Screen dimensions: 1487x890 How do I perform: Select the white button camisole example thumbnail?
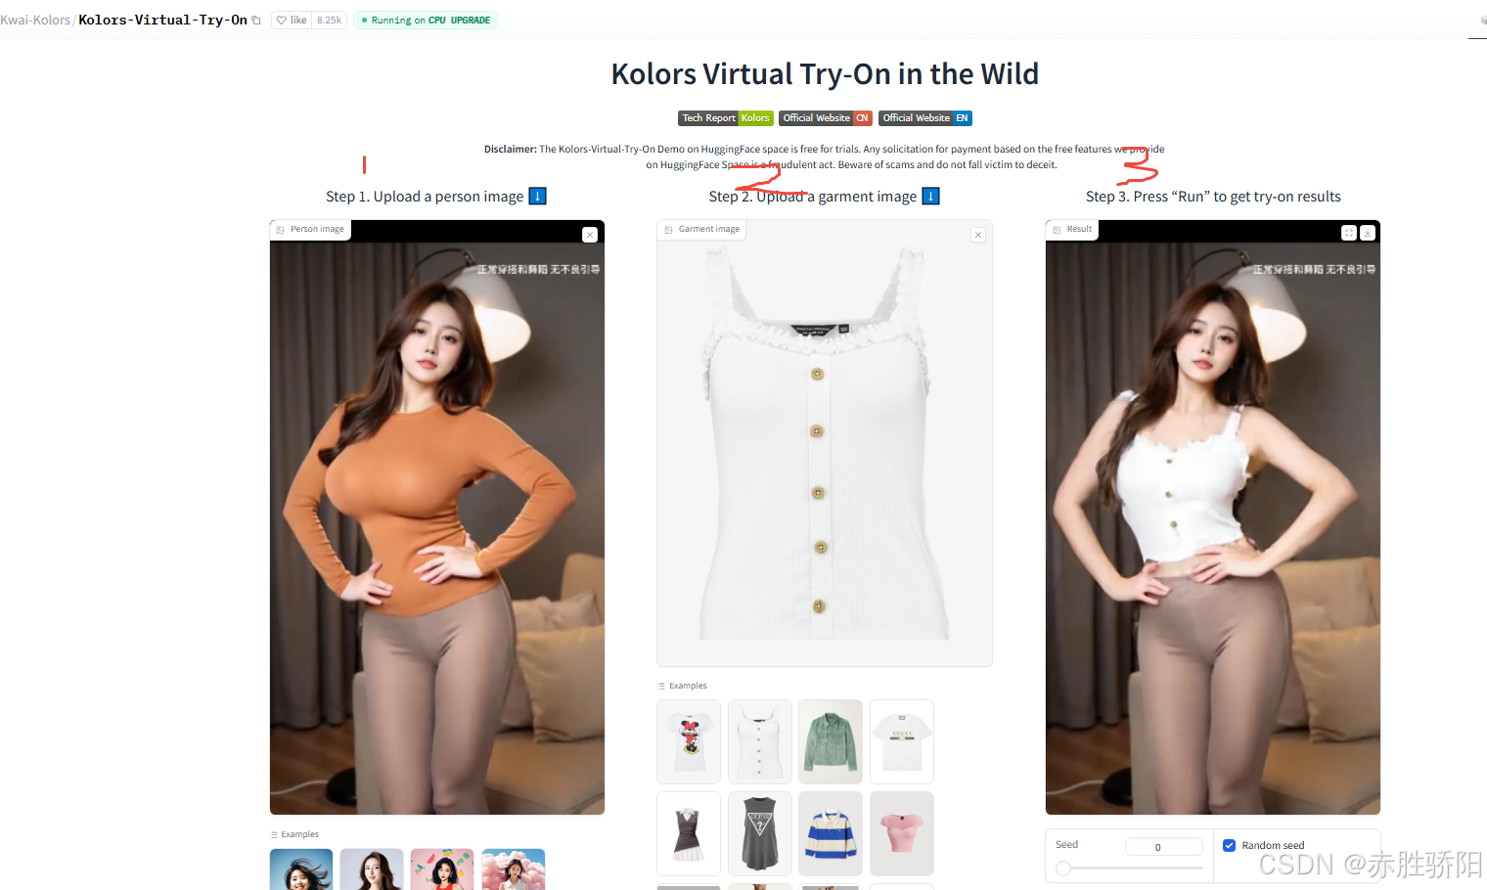pyautogui.click(x=760, y=741)
